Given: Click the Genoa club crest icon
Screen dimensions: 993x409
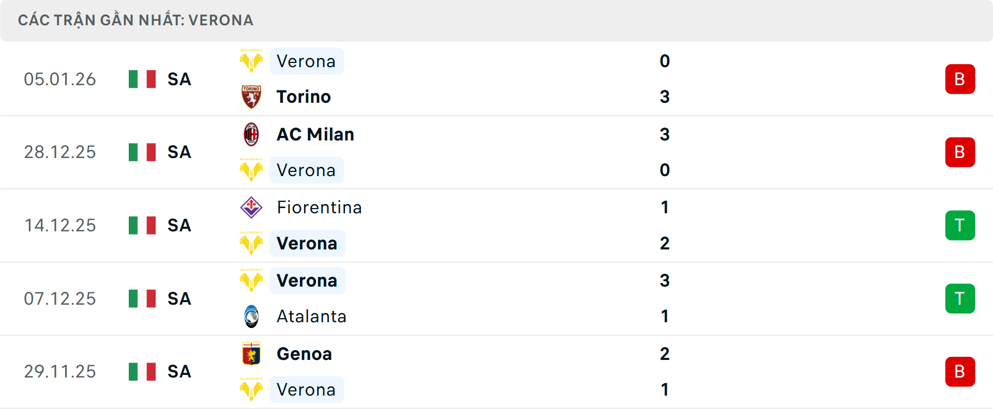Looking at the screenshot, I should (x=251, y=354).
